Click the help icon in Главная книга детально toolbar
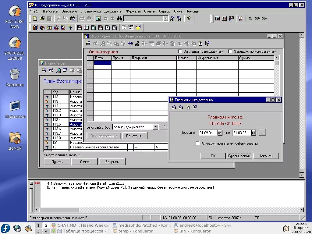The image size is (312, 234). pyautogui.click(x=188, y=108)
